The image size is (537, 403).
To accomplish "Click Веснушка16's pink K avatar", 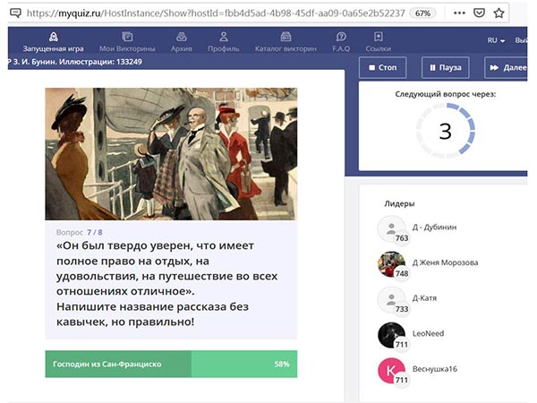I will 391,371.
